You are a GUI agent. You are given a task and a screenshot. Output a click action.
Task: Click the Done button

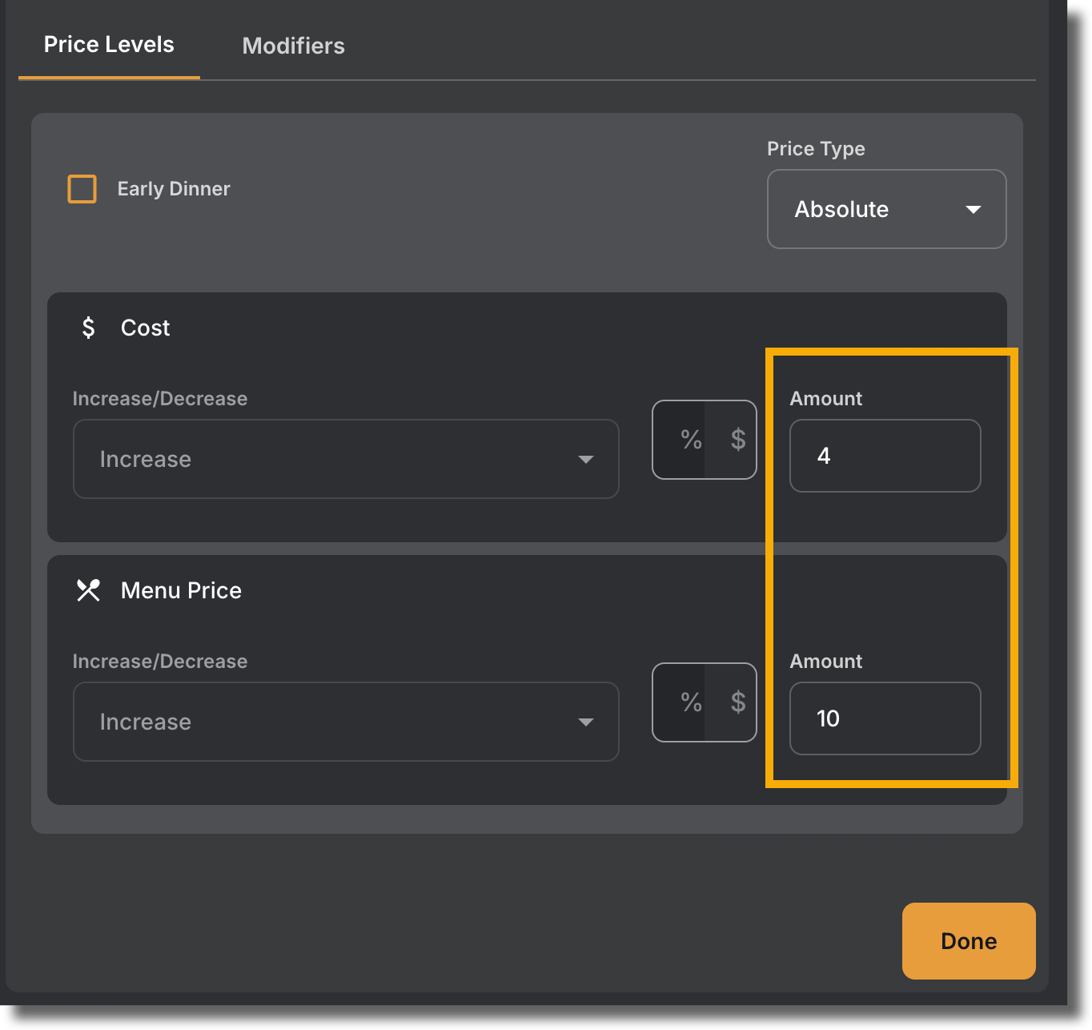(x=969, y=941)
